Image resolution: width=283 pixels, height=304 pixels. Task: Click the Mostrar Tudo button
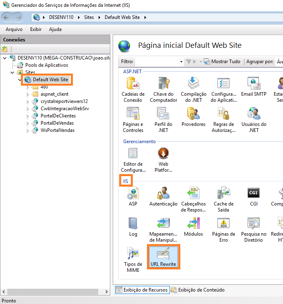coord(222,62)
